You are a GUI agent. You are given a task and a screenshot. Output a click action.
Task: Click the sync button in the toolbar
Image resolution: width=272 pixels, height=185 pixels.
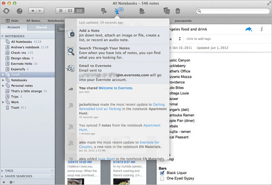click(6, 11)
